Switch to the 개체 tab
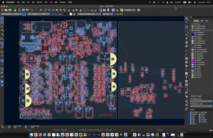The image size is (213, 138). [x=202, y=21]
